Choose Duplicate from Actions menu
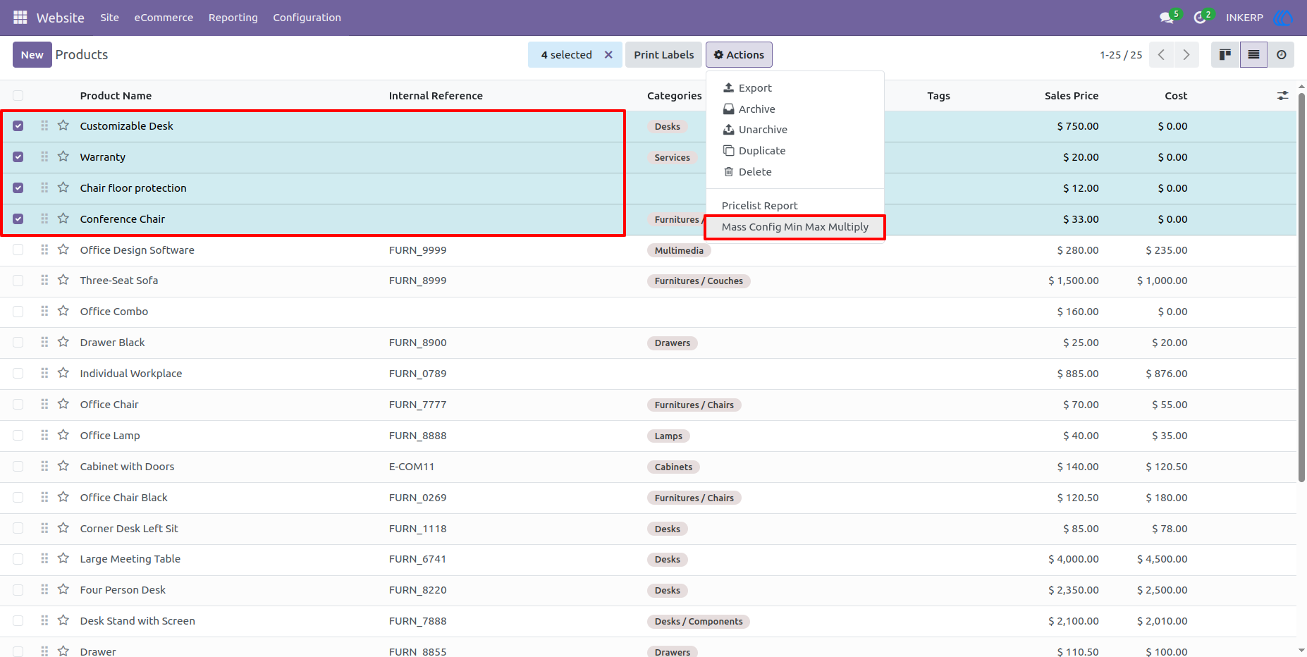This screenshot has width=1307, height=657. click(795, 151)
